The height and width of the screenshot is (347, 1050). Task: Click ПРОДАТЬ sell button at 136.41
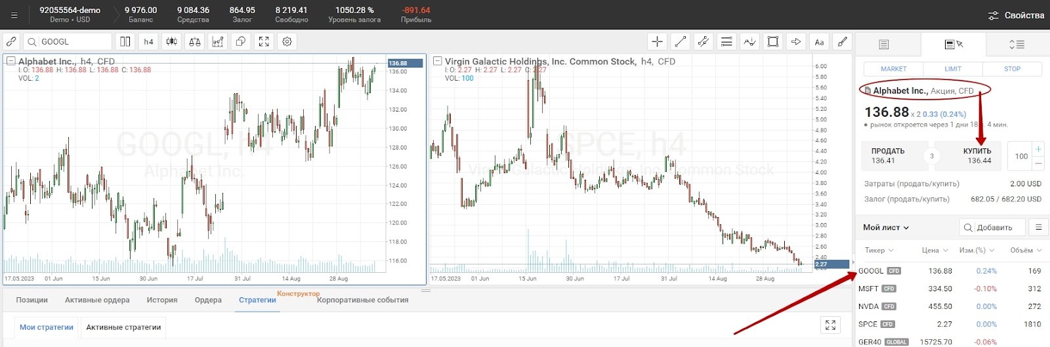891,155
